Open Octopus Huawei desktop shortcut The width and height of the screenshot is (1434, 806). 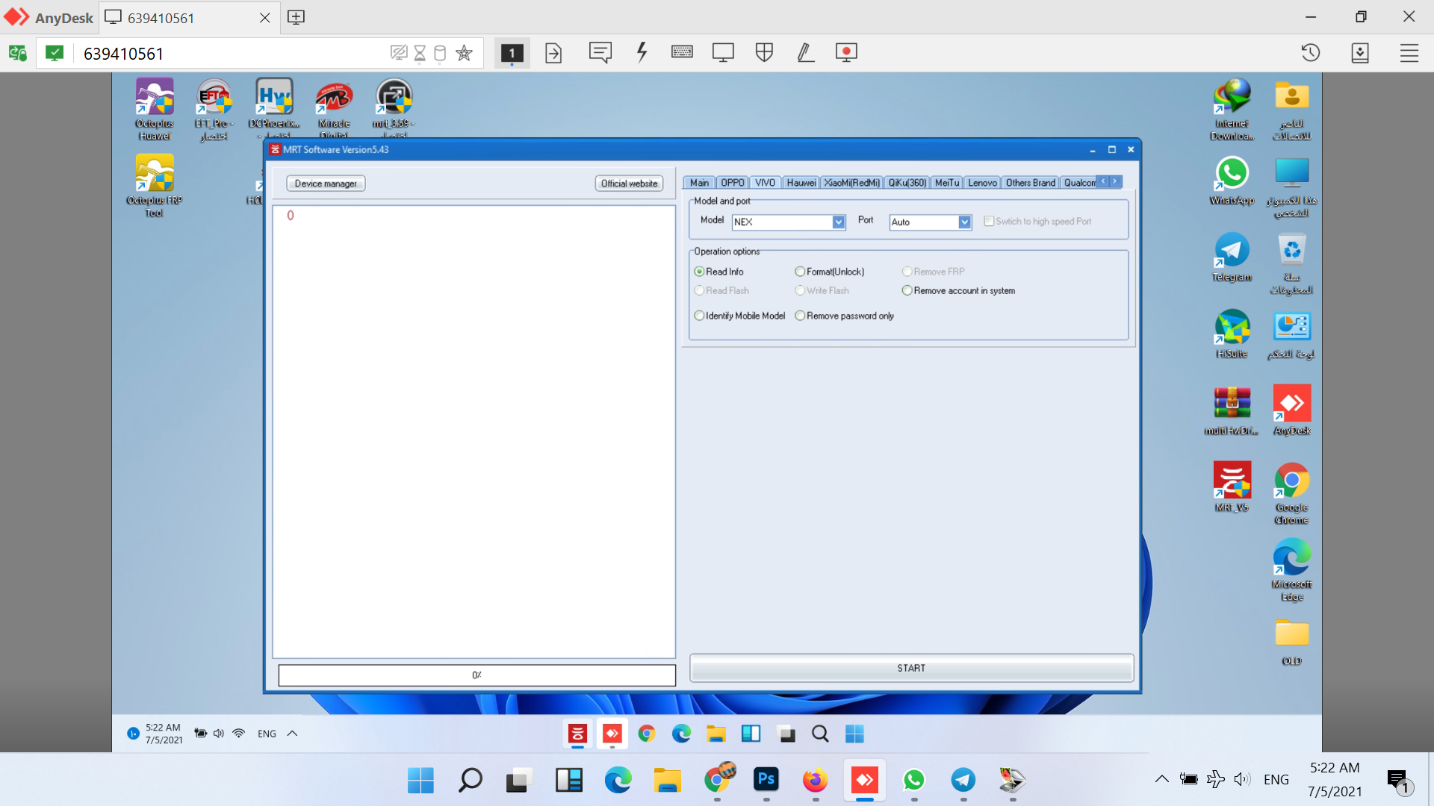point(155,110)
